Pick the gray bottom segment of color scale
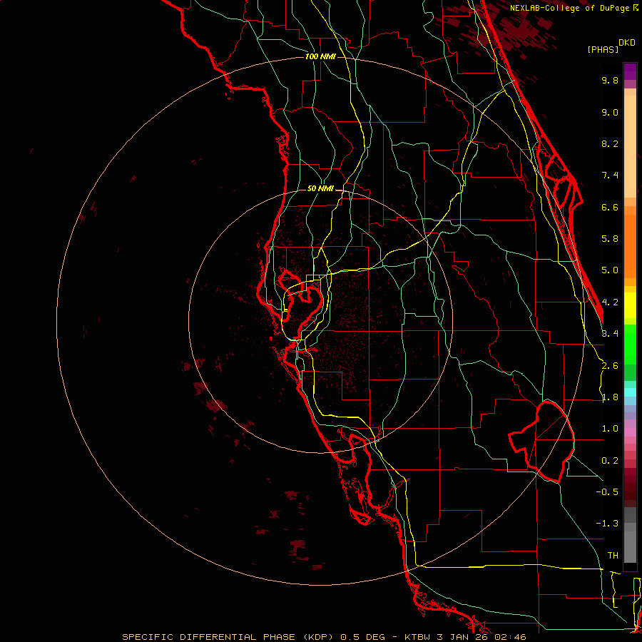Screen dimensions: 642x642 coord(630,546)
